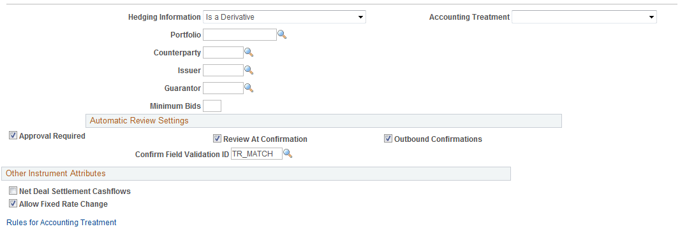The height and width of the screenshot is (229, 680).
Task: Focus the Portfolio input field
Action: click(x=240, y=34)
